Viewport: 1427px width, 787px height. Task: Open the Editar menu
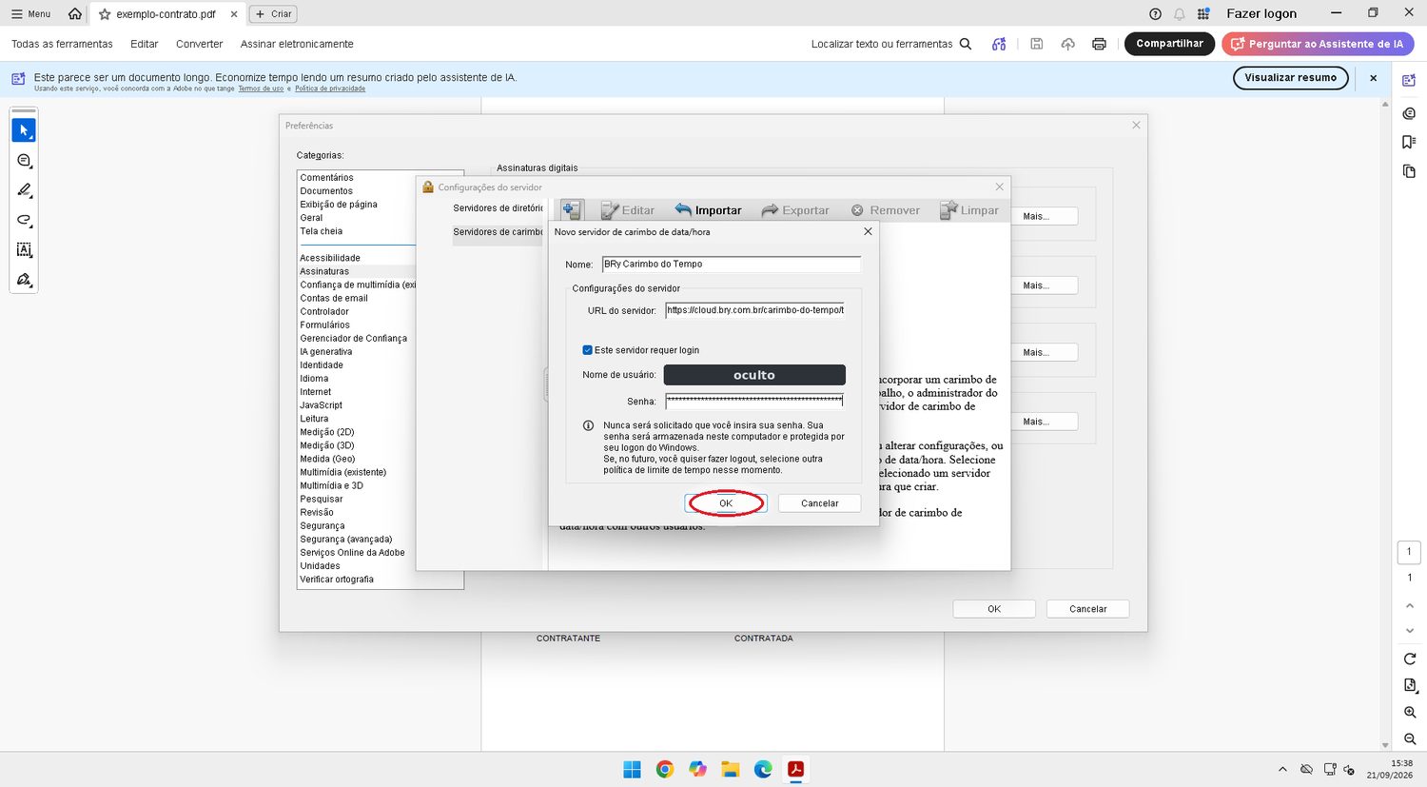tap(145, 44)
